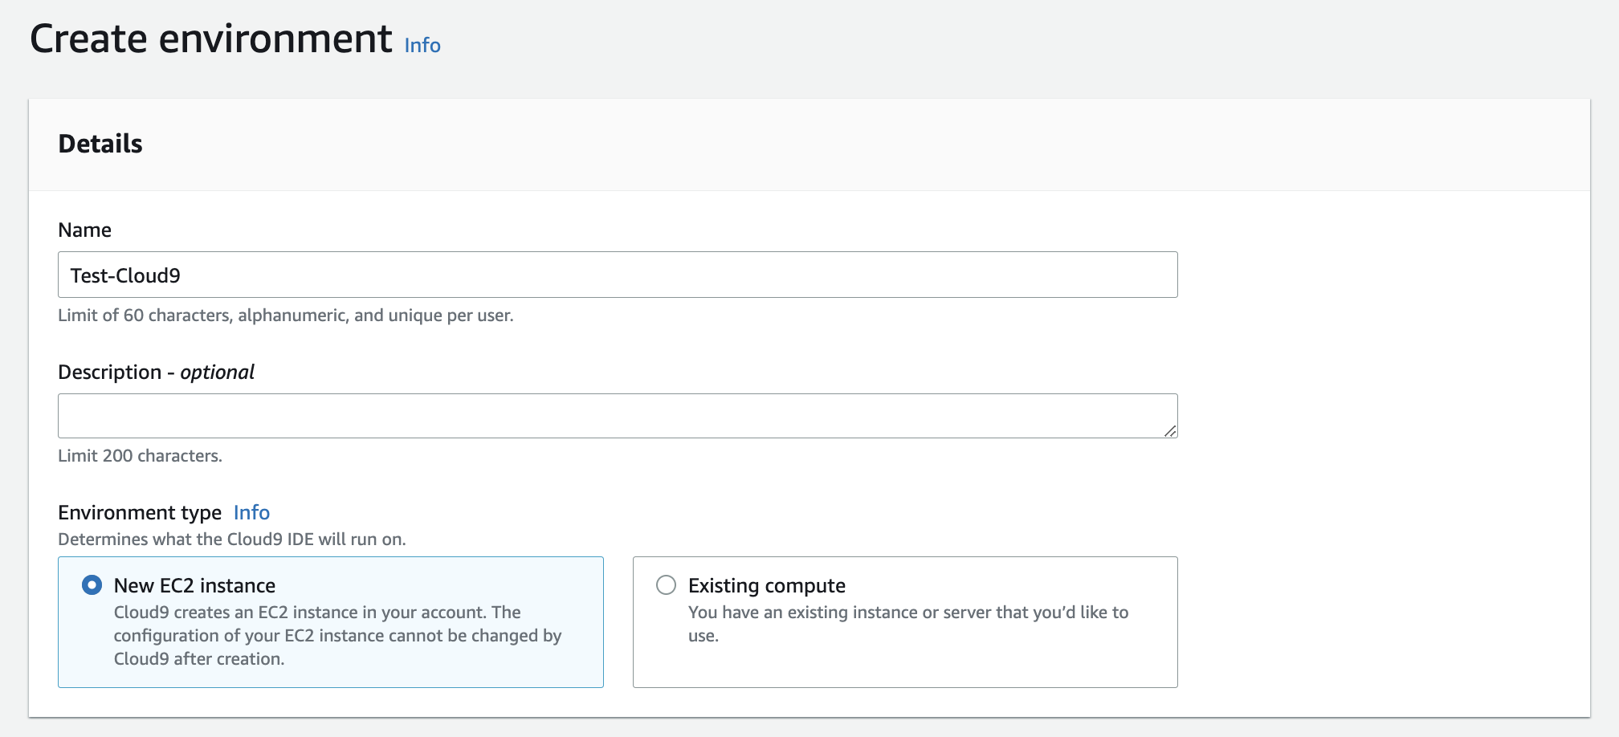Choose the Existing compute radio button
The image size is (1619, 737).
[666, 584]
